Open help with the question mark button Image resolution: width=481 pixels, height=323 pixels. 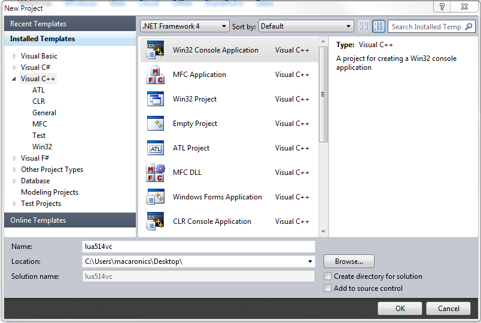pos(442,7)
